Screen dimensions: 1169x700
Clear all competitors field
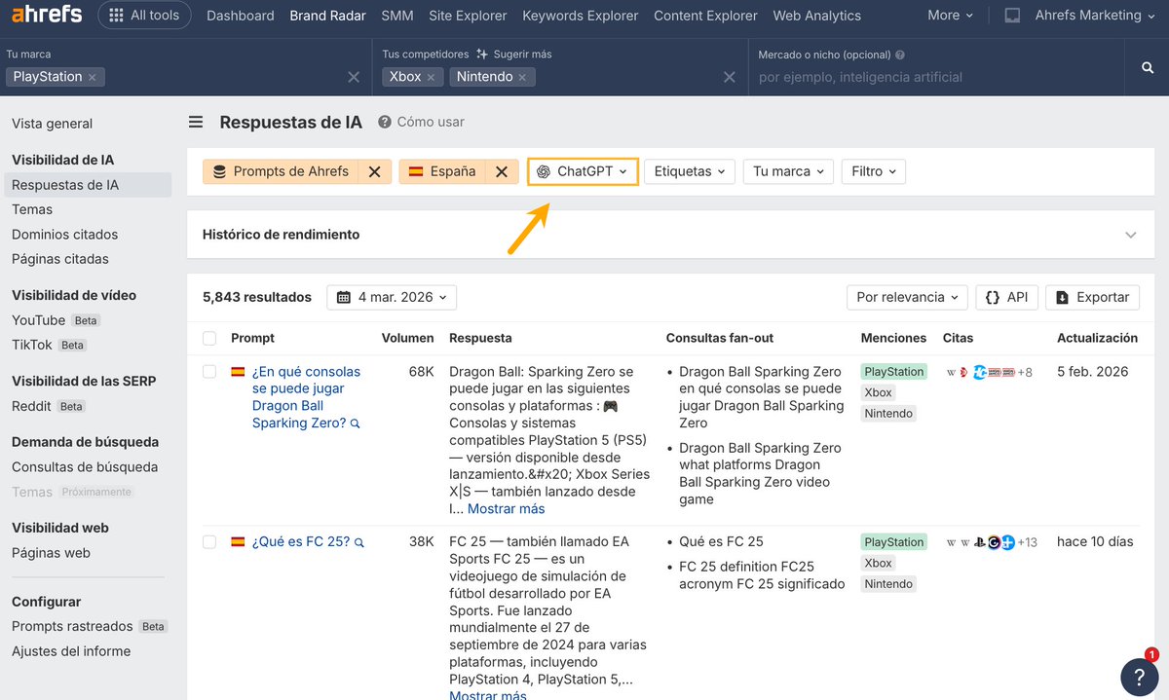pyautogui.click(x=729, y=77)
